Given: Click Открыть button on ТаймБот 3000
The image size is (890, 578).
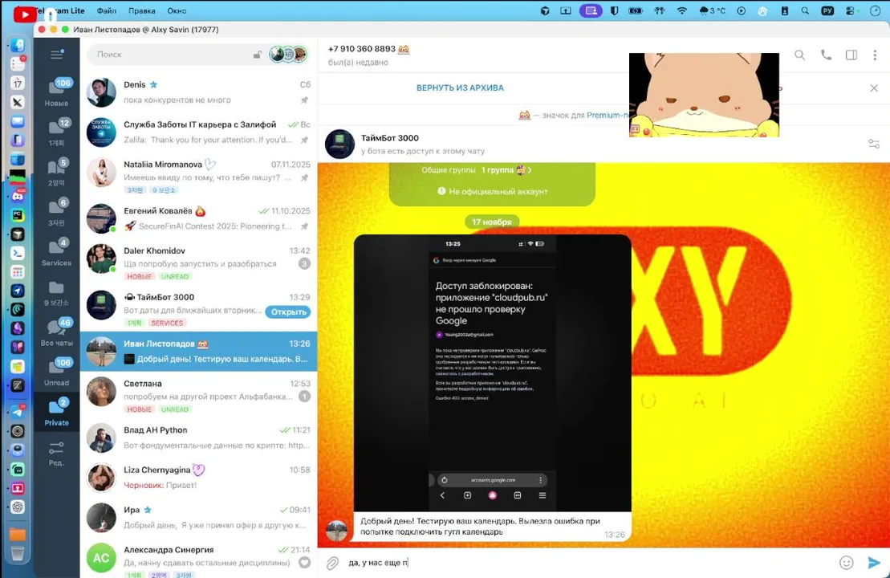Looking at the screenshot, I should coord(288,311).
